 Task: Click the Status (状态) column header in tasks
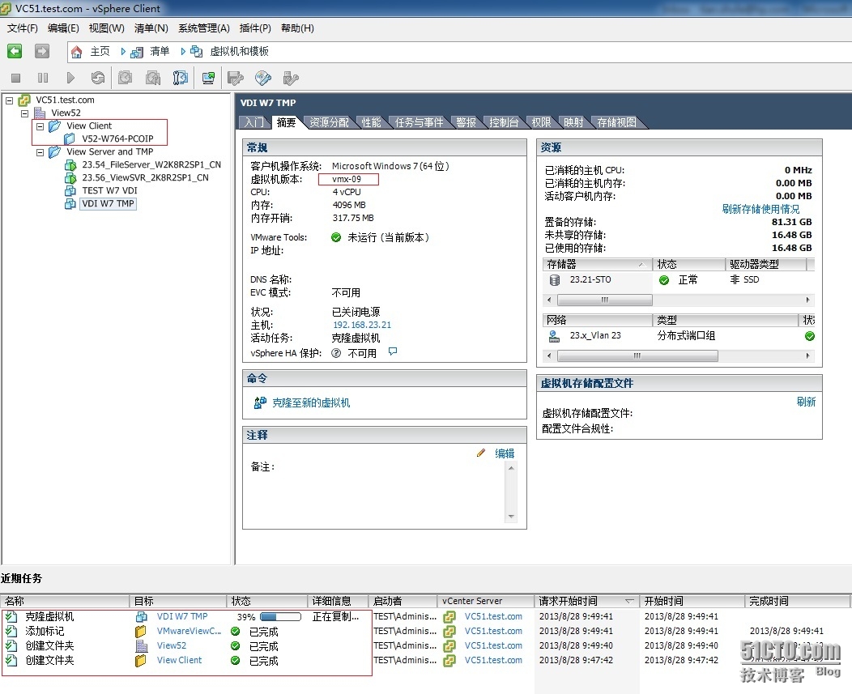(x=266, y=601)
